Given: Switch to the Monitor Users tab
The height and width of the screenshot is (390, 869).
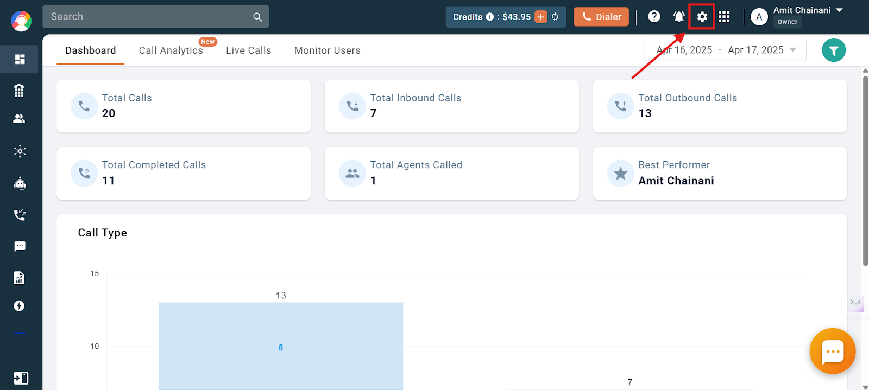Looking at the screenshot, I should click(328, 50).
